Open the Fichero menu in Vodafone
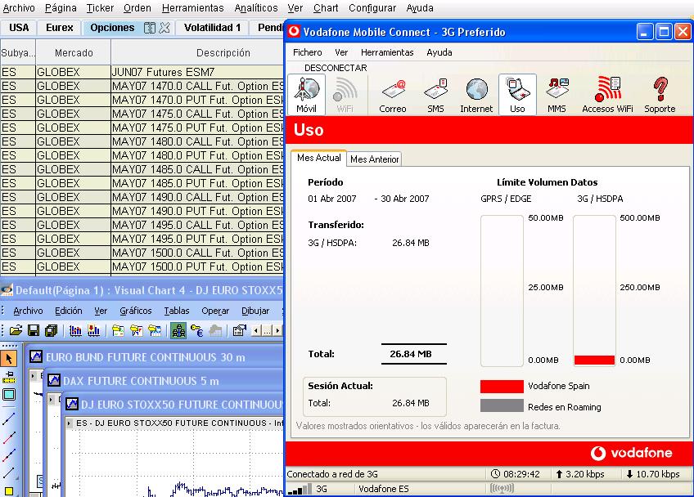694x497 pixels. click(x=308, y=52)
